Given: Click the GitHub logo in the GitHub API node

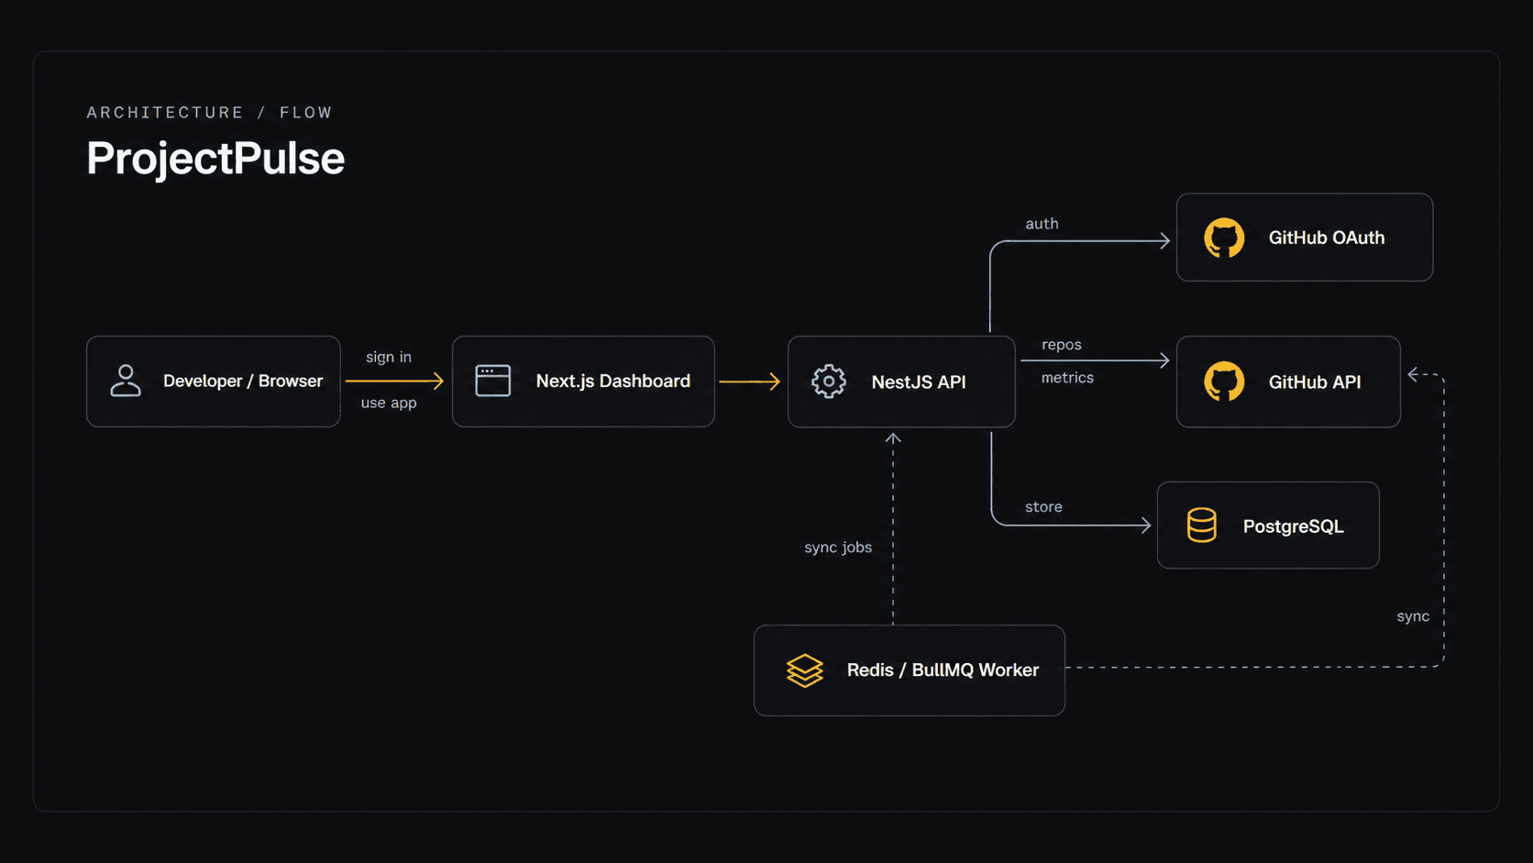Looking at the screenshot, I should click(x=1224, y=382).
